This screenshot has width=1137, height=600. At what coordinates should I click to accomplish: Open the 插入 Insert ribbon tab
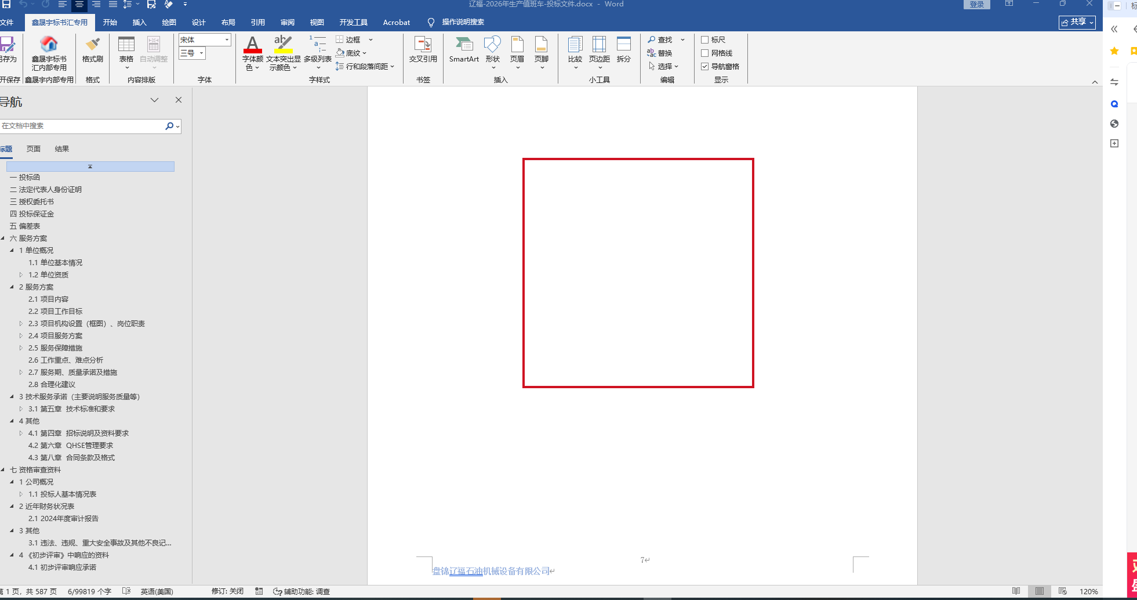[140, 22]
